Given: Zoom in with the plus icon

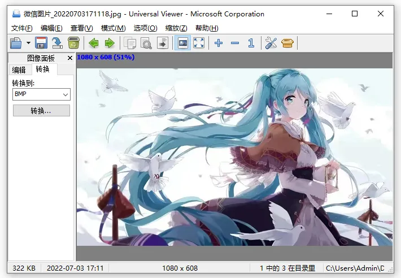Looking at the screenshot, I should coord(219,43).
